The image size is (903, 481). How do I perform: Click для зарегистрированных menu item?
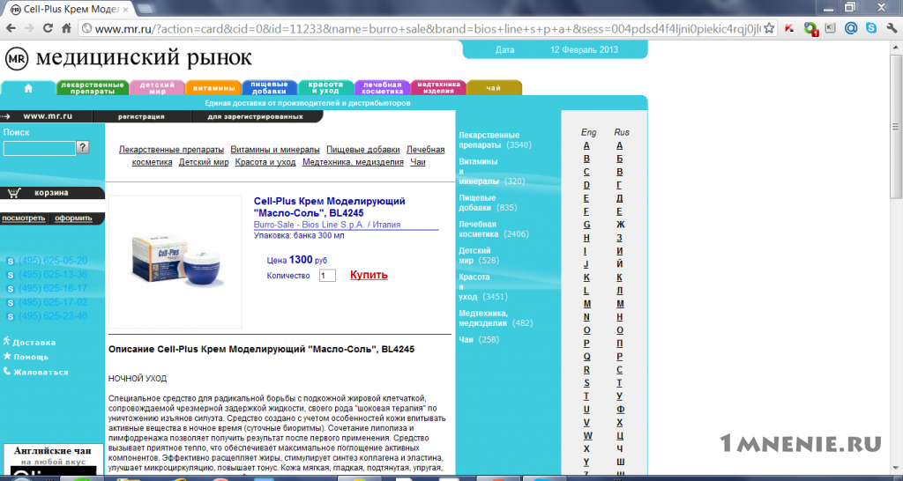click(x=255, y=116)
